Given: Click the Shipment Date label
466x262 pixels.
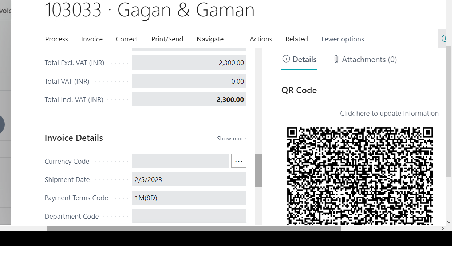Looking at the screenshot, I should click(67, 179).
